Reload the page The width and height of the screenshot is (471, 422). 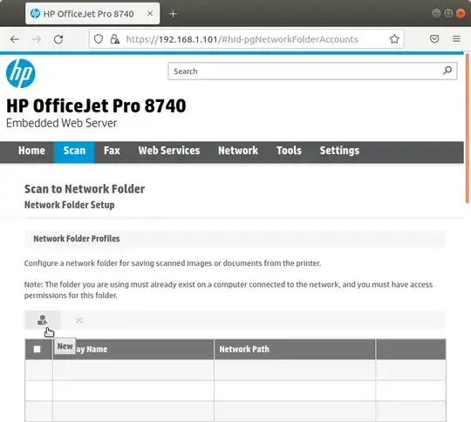[x=58, y=39]
